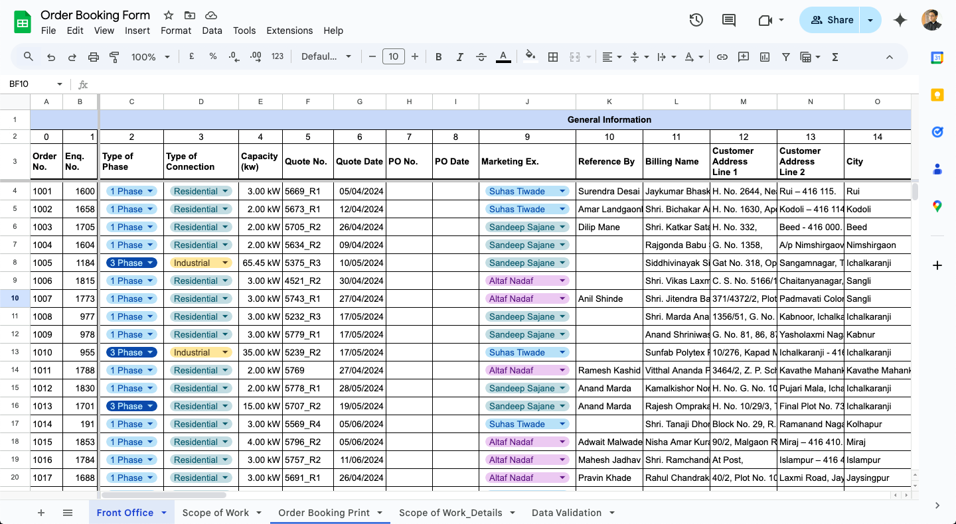Select the paint format roller icon
This screenshot has height=524, width=956.
[x=114, y=57]
